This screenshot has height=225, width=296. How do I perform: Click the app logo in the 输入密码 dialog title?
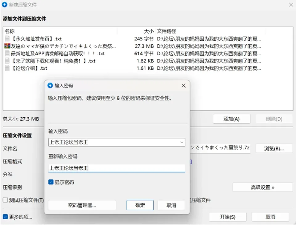click(x=50, y=85)
